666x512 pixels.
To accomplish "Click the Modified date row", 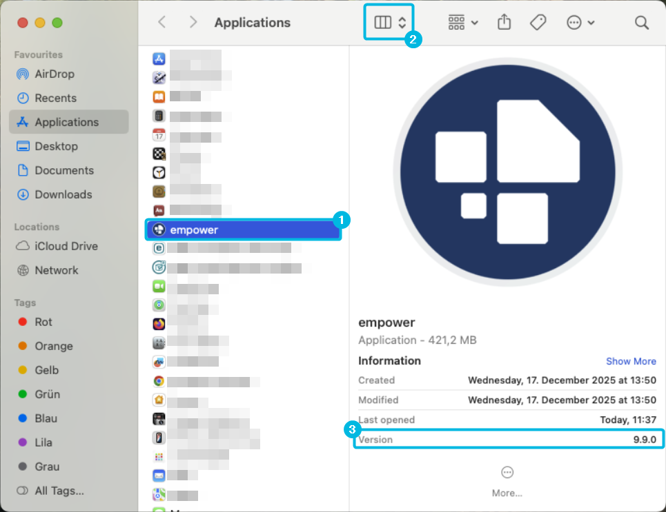I will pyautogui.click(x=507, y=400).
